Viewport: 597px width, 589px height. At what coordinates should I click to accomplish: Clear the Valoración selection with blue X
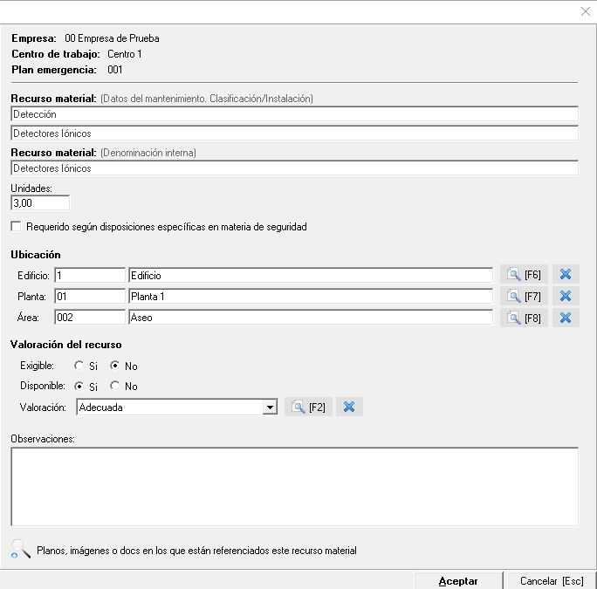point(349,408)
